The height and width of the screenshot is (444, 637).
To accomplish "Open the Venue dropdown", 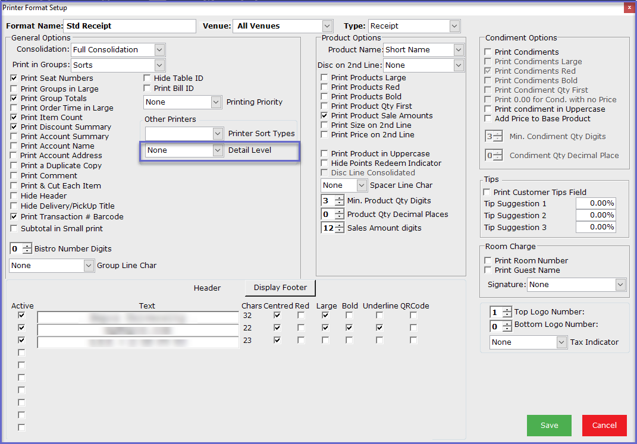I will (327, 26).
